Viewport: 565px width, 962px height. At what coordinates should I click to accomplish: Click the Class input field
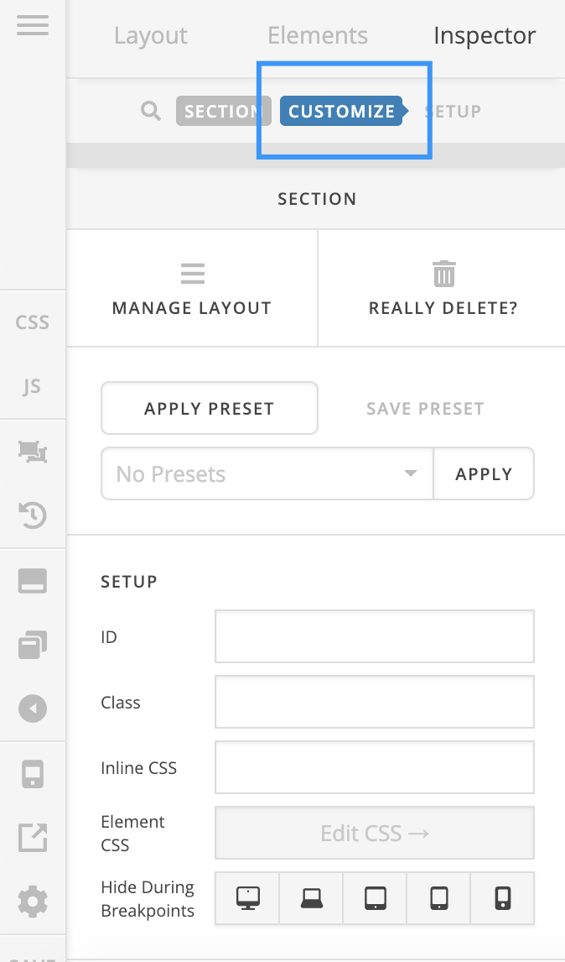(x=374, y=703)
